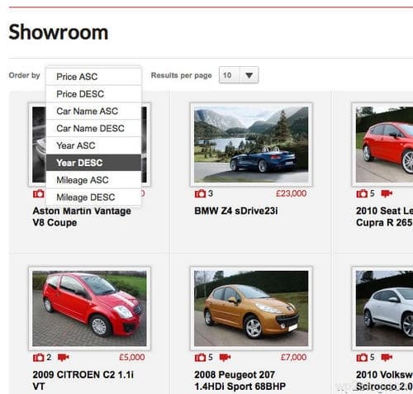
Task: Open the orange Peugeot 207 photo
Action: click(x=251, y=308)
